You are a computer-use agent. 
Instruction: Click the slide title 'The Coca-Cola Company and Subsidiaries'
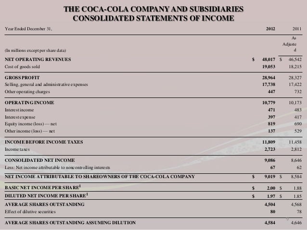point(153,9)
